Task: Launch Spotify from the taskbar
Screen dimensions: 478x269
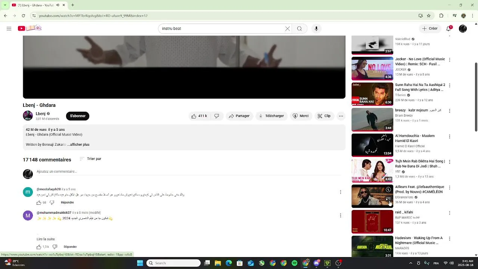Action: click(294, 263)
